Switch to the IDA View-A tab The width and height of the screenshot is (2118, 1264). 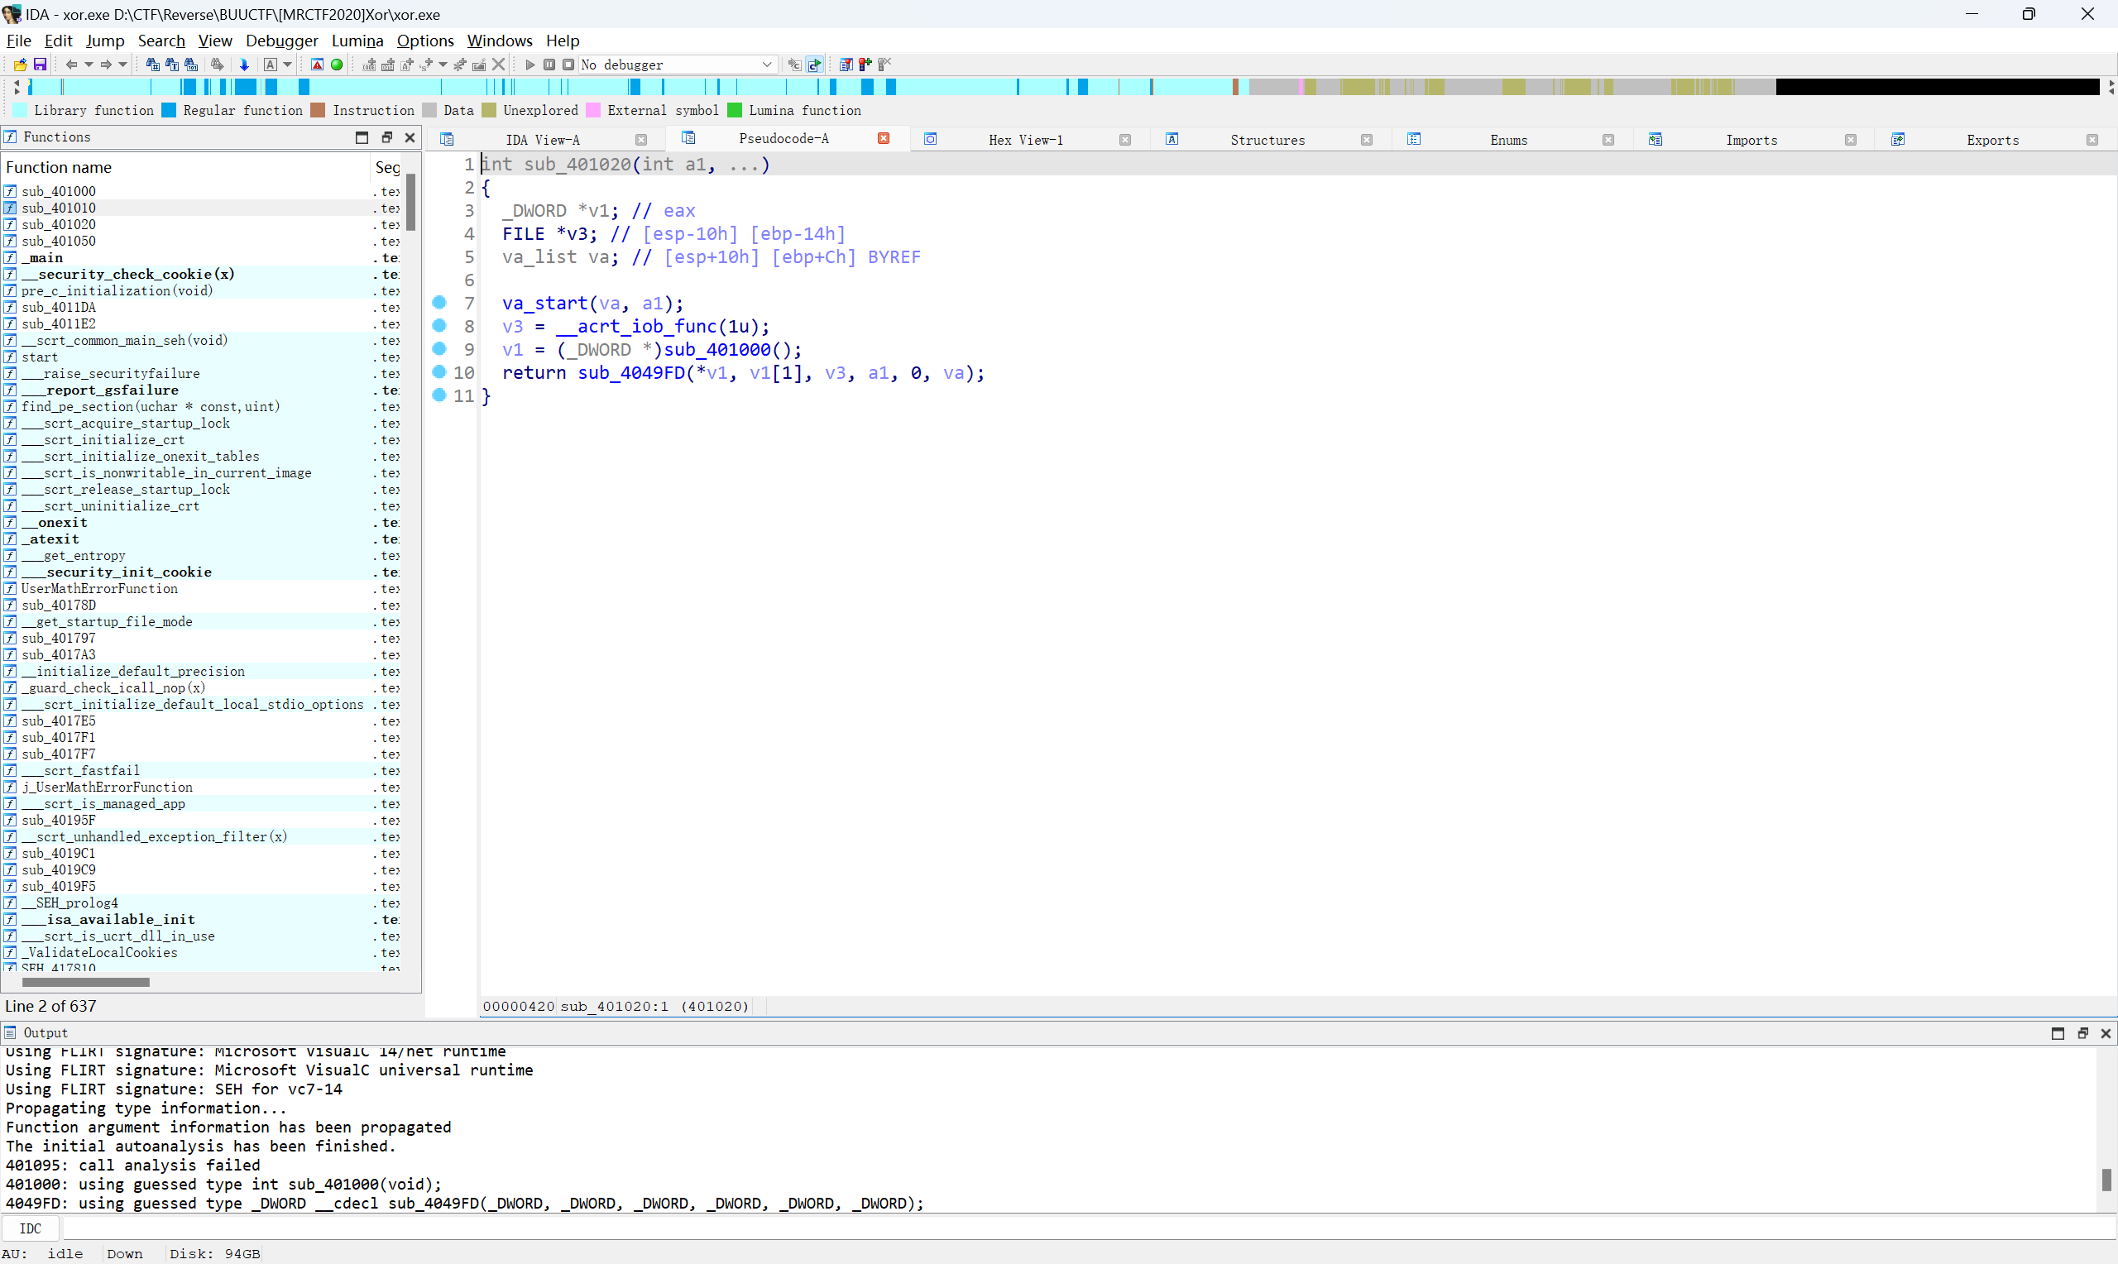click(543, 140)
